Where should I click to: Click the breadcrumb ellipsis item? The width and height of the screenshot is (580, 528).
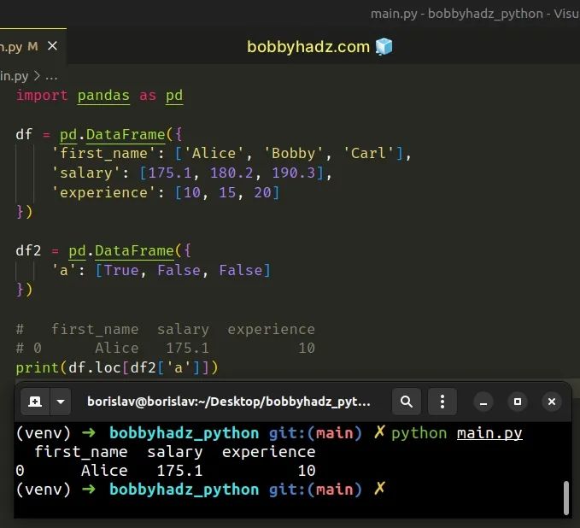tap(51, 77)
